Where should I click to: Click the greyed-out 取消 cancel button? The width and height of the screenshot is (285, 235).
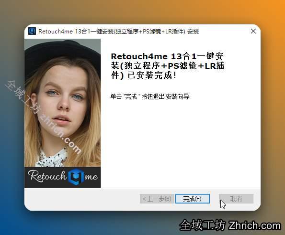coord(236,199)
